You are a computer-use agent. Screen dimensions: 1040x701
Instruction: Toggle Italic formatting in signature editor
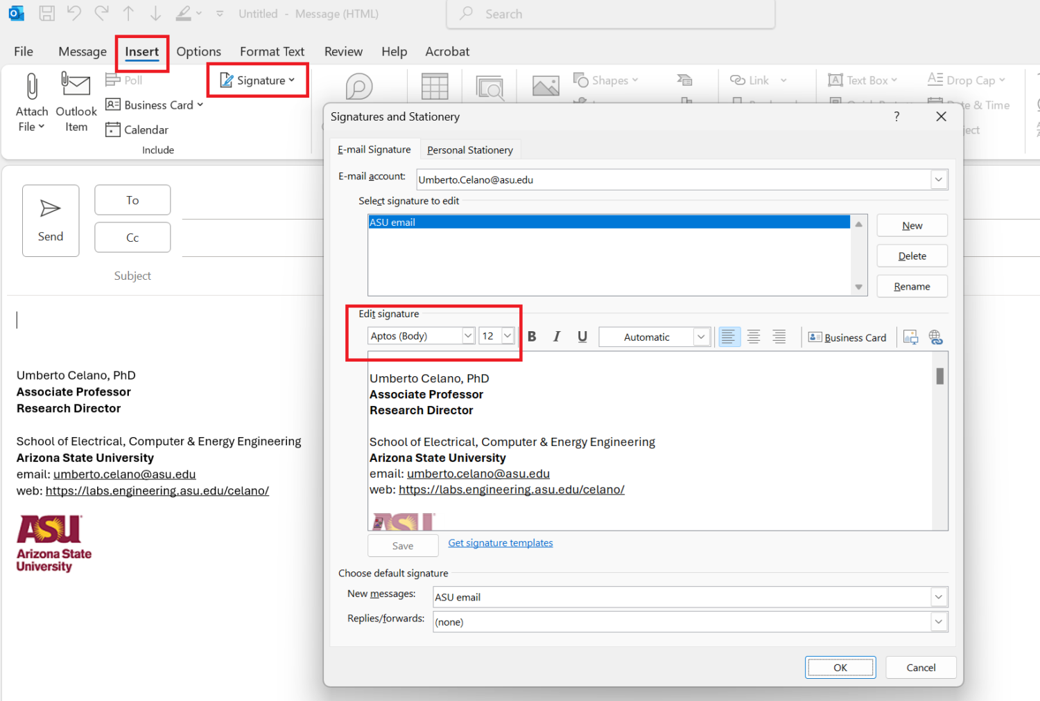point(557,337)
